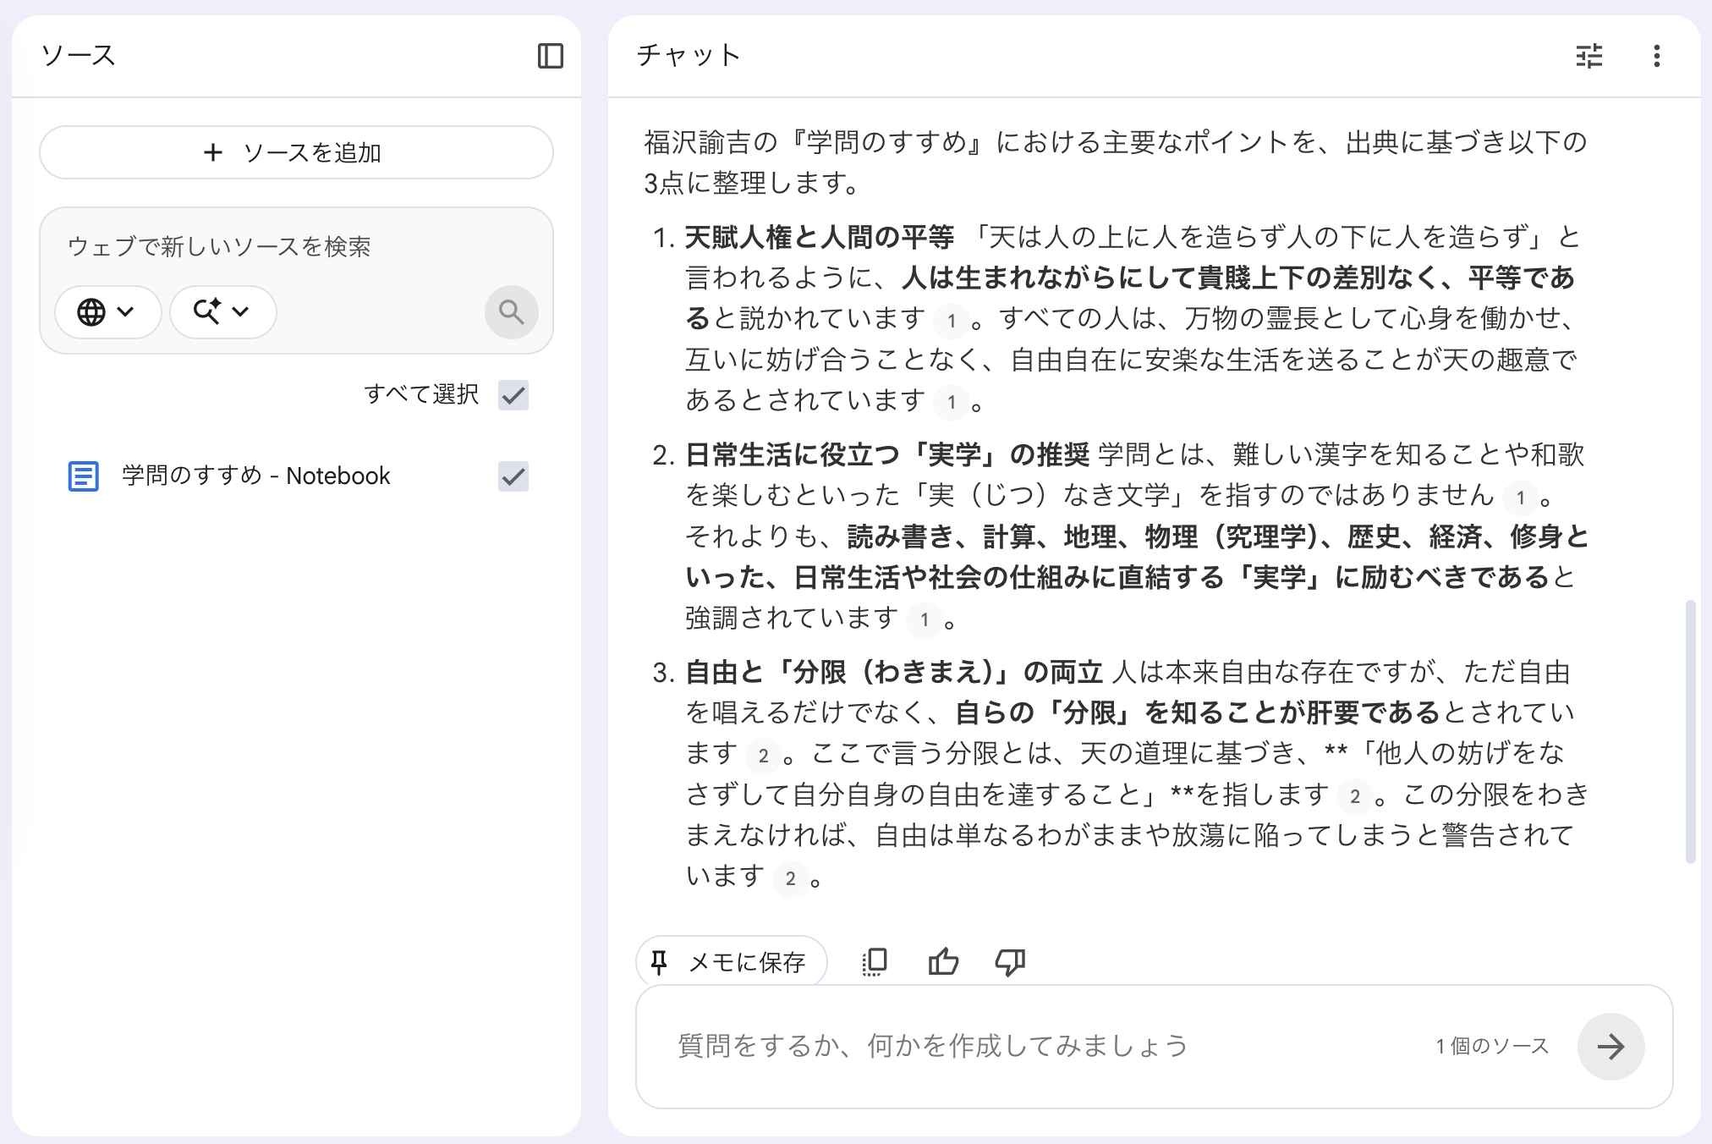Click citation 1 after と説かれています
The width and height of the screenshot is (1712, 1144).
point(952,321)
